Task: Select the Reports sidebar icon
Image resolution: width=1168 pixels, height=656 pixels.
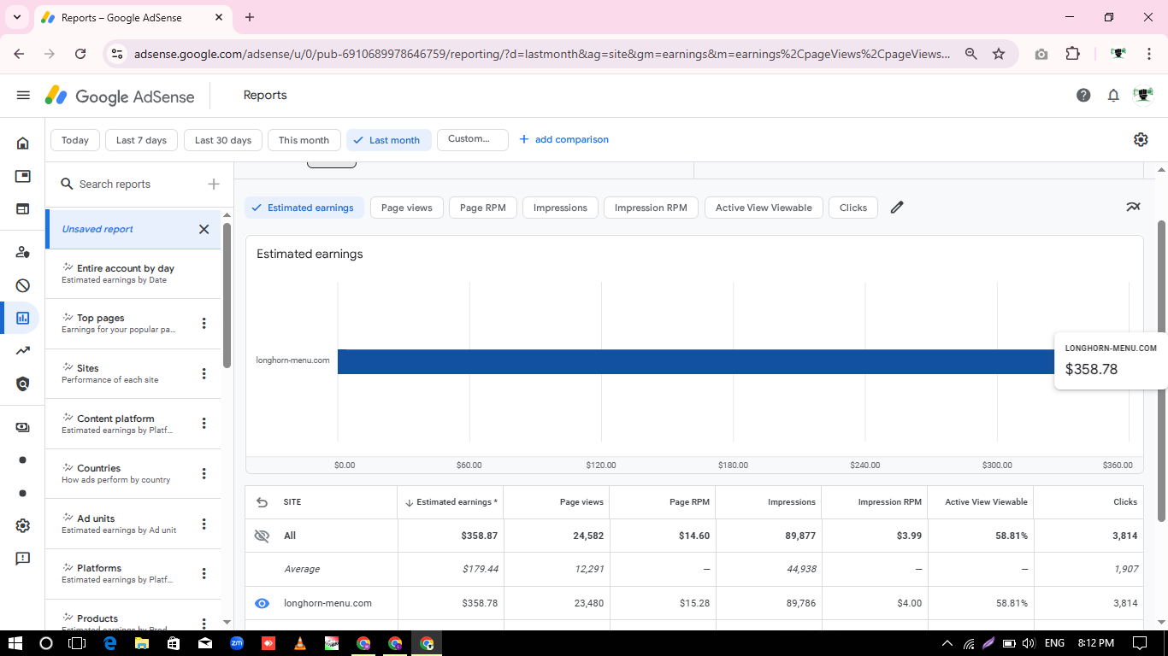Action: (x=23, y=318)
